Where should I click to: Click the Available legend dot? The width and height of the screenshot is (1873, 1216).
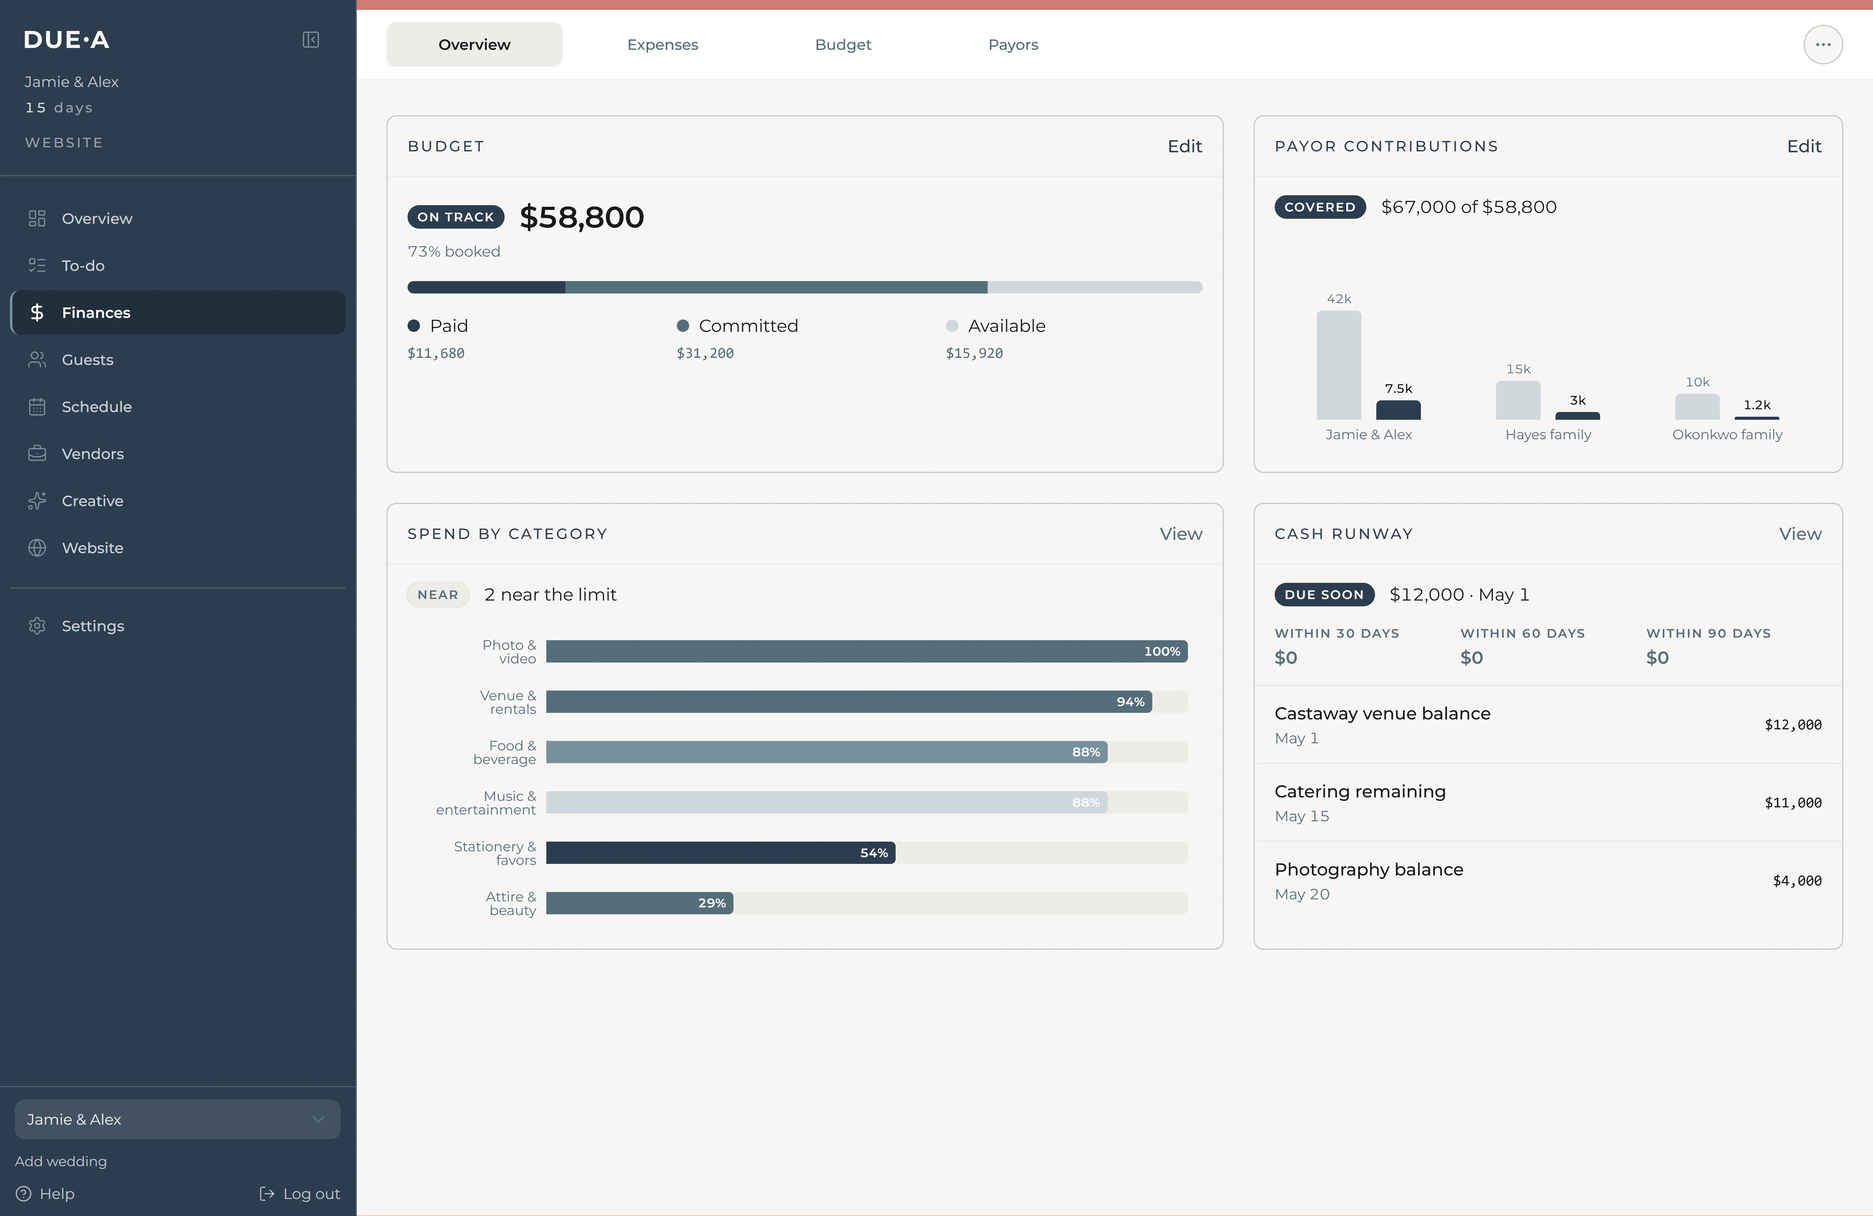click(x=952, y=326)
